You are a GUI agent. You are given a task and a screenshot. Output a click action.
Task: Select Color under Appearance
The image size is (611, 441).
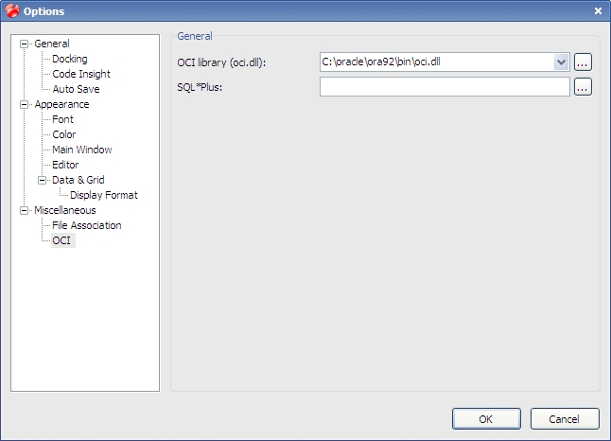64,134
